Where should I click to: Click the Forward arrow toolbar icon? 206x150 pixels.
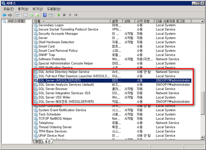(10, 15)
